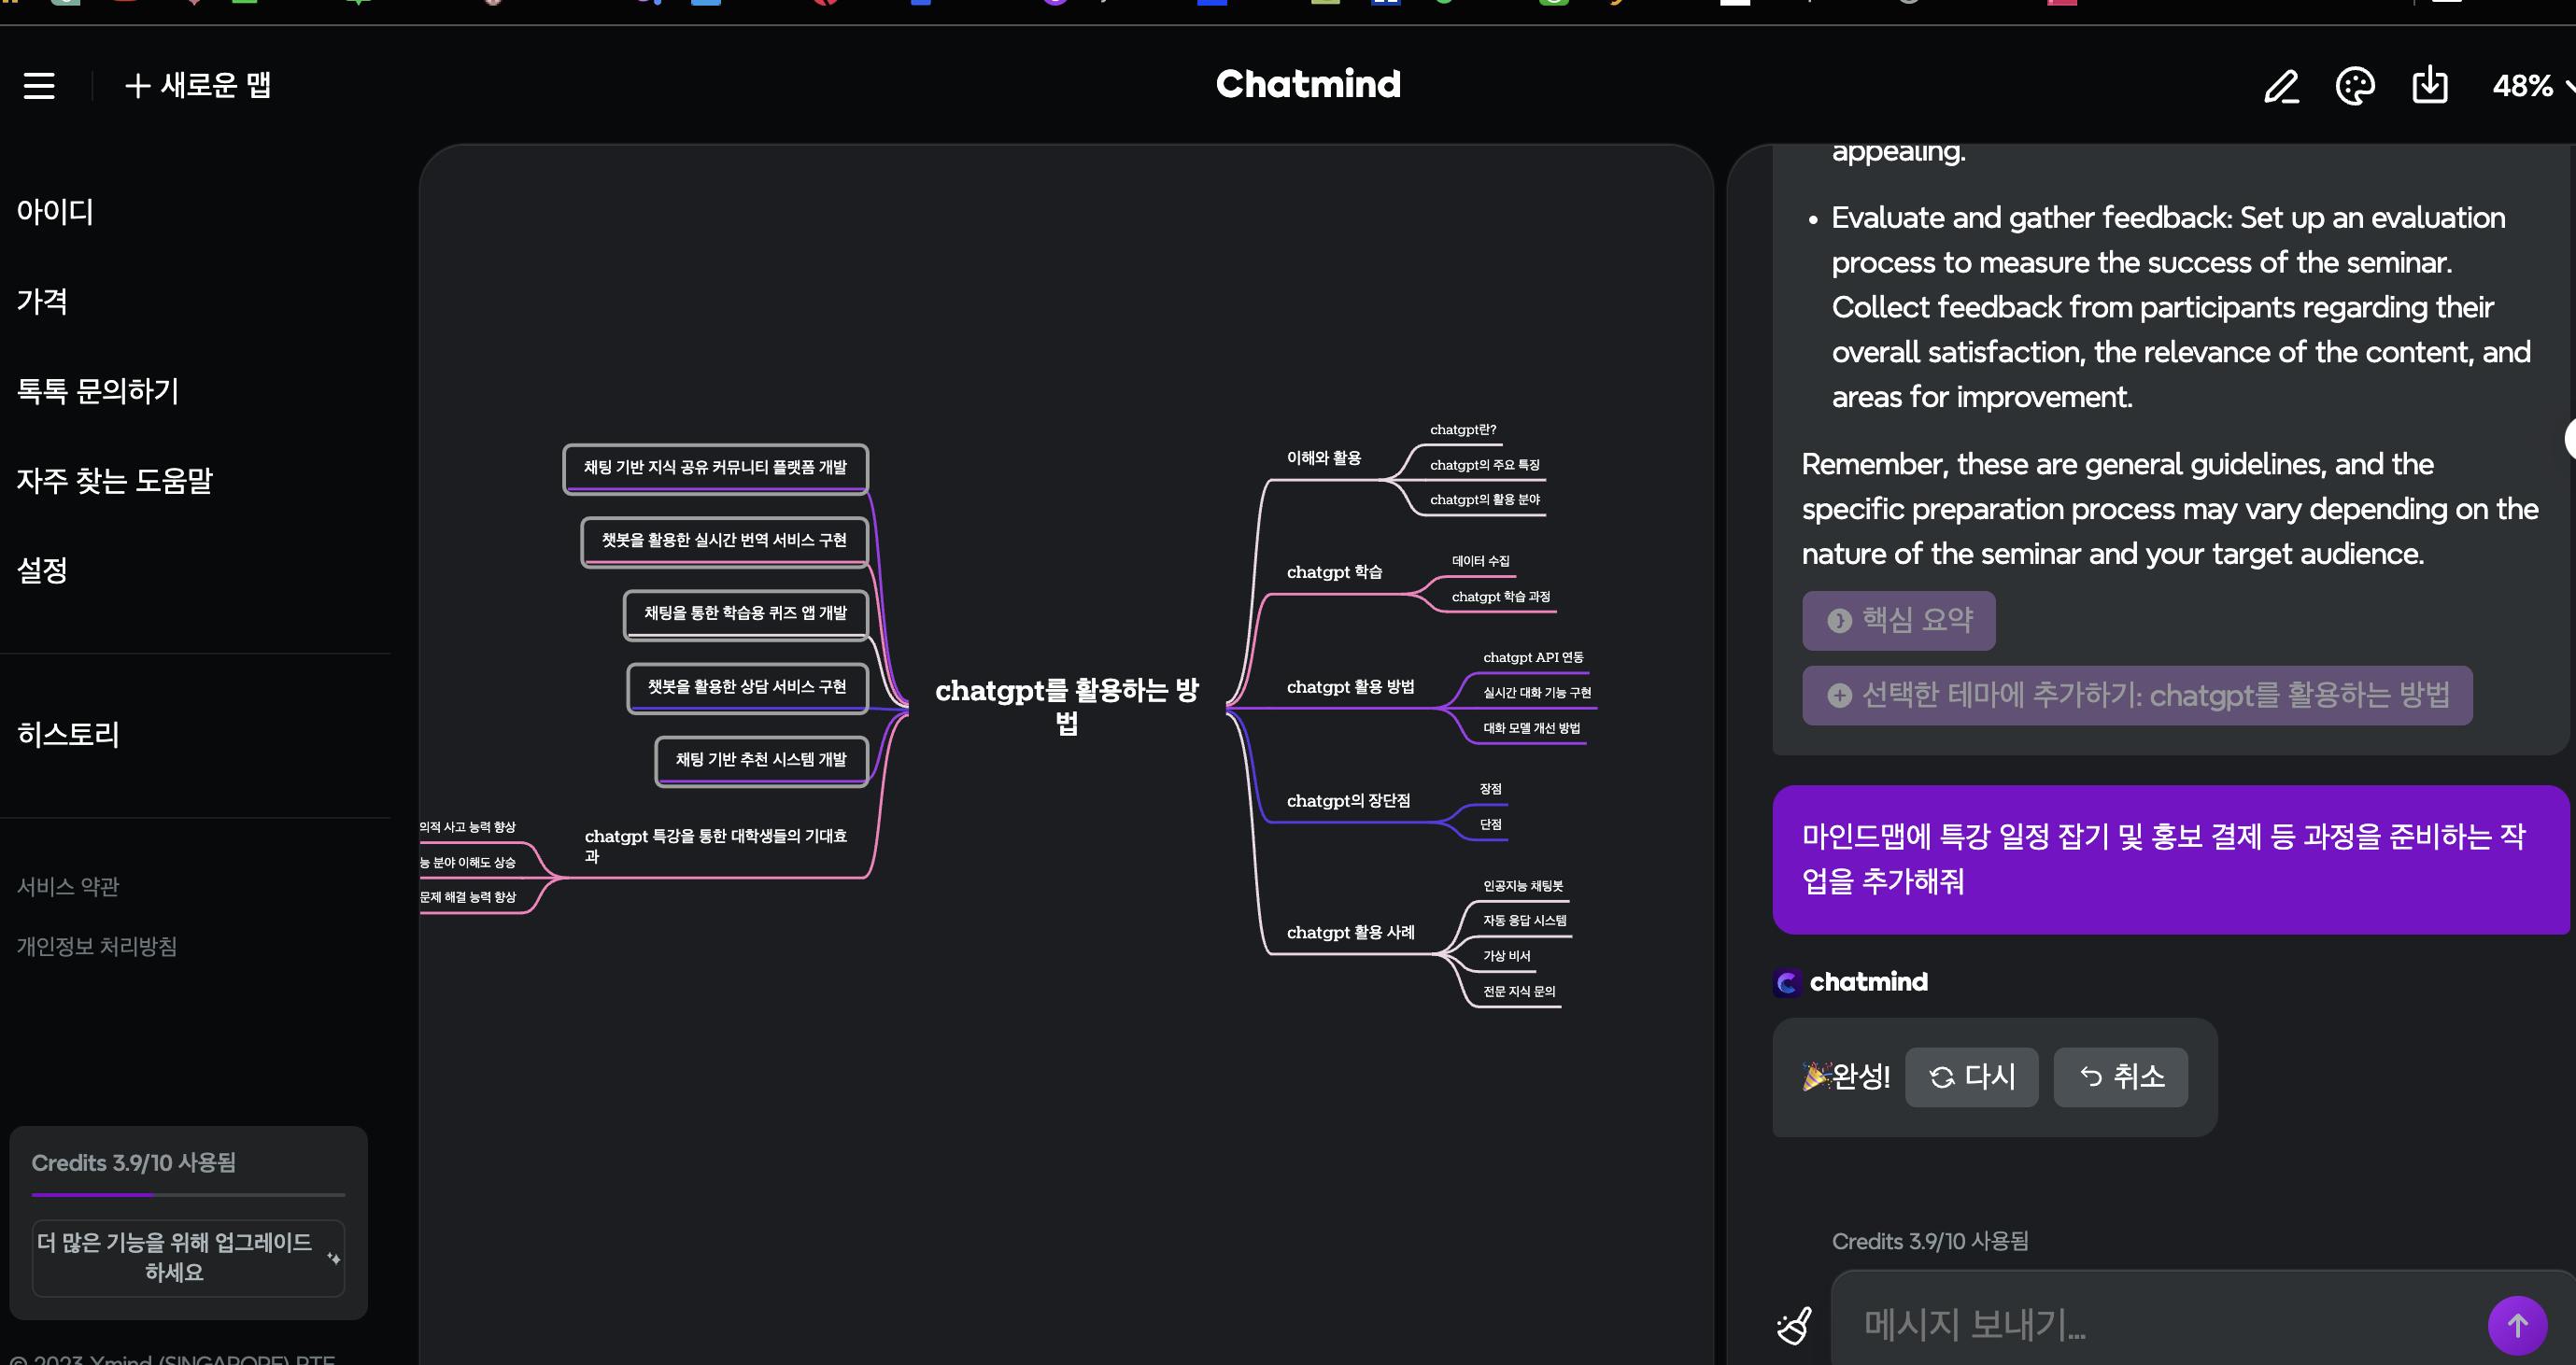The height and width of the screenshot is (1365, 2576).
Task: Click the 핵심 요약 button
Action: pyautogui.click(x=1898, y=621)
